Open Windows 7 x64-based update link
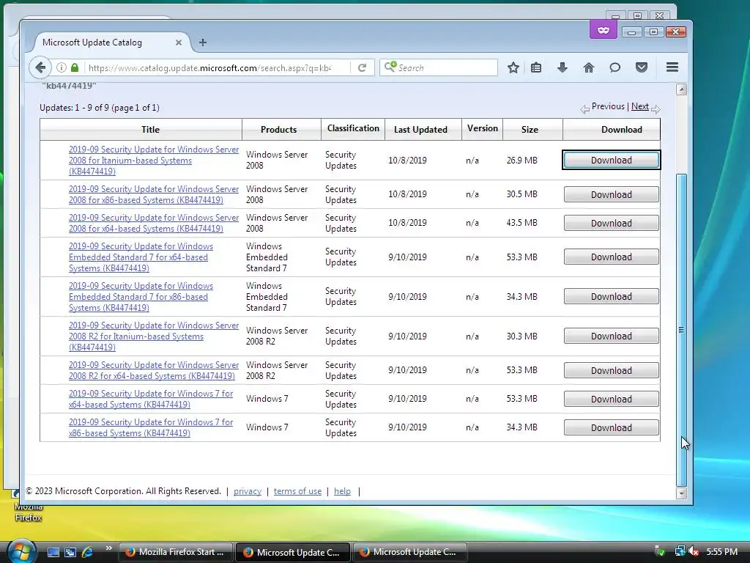 (151, 399)
